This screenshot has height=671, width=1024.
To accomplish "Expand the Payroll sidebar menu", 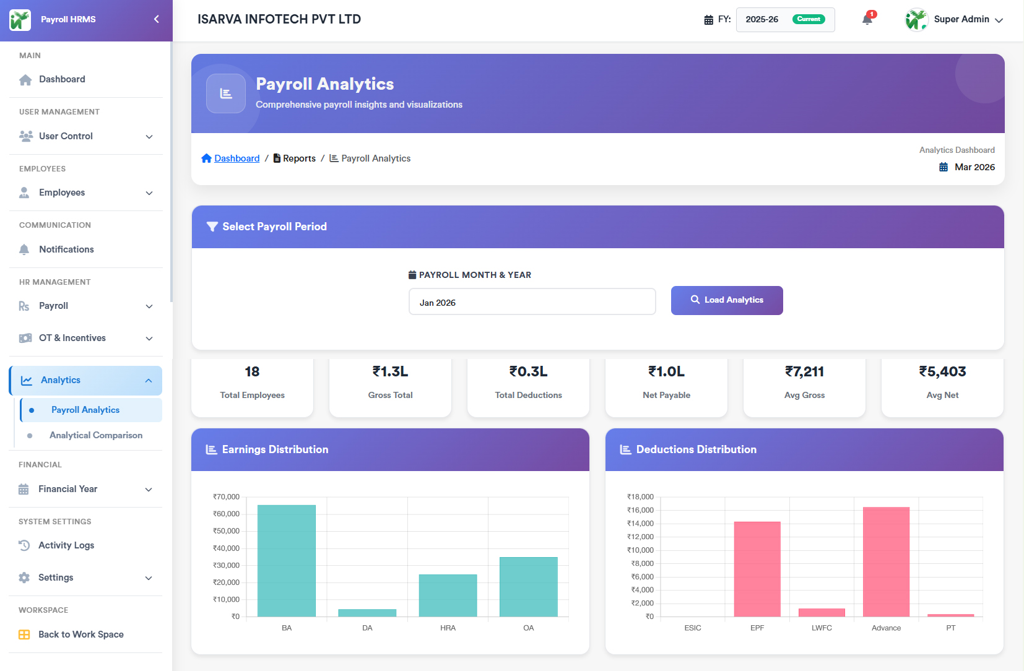I will pos(85,306).
